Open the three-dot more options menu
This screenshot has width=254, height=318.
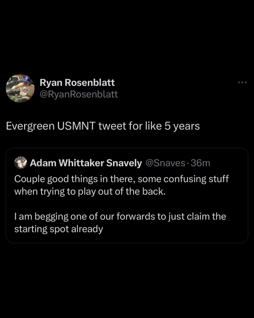tap(242, 82)
